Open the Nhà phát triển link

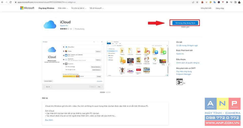pyautogui.click(x=206, y=8)
